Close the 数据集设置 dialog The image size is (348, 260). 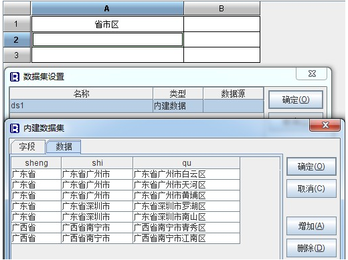point(312,74)
